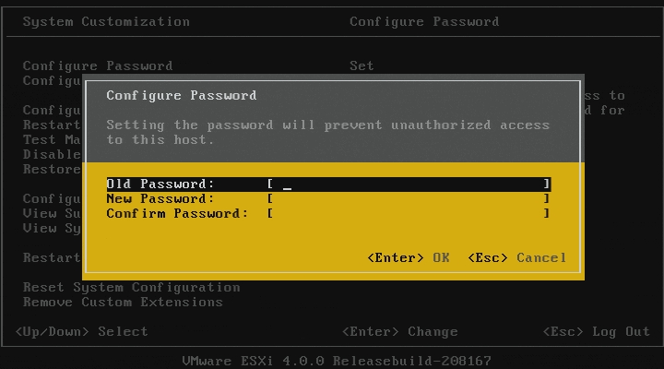664x369 pixels.
Task: Click the Old Password label
Action: (x=160, y=184)
